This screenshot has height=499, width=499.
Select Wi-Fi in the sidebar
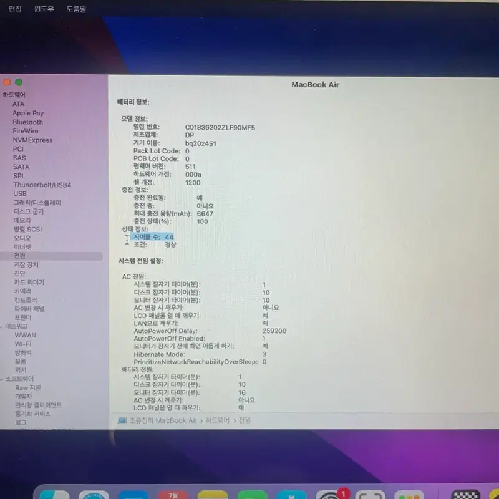pyautogui.click(x=23, y=344)
